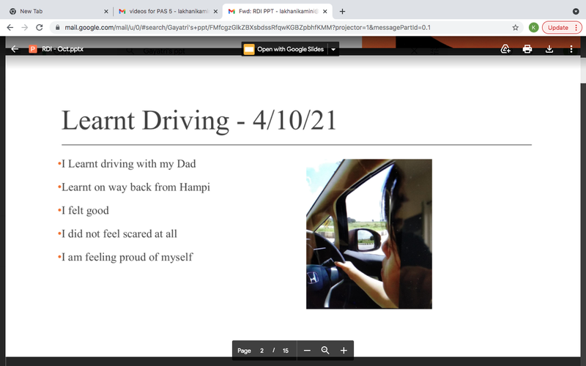The image size is (586, 366).
Task: Click the text I did not feel scared at all
Action: pos(119,234)
